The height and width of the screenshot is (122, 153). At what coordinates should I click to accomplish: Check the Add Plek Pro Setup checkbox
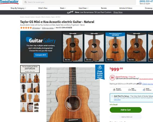[x=112, y=96]
